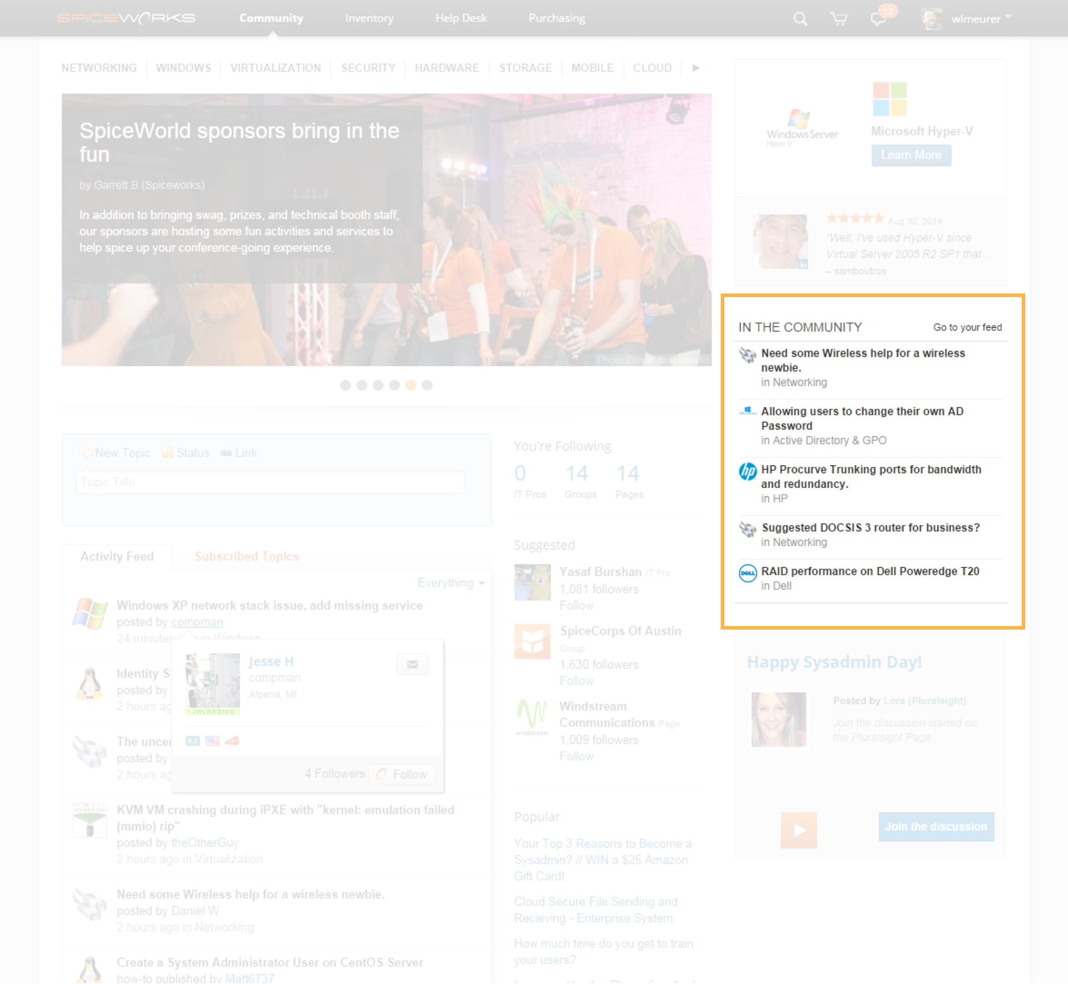Select the sixth carousel dot

427,385
